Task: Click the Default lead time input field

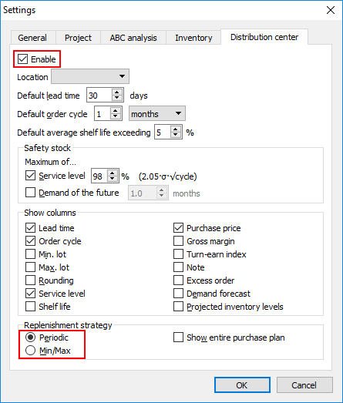Action: (99, 95)
